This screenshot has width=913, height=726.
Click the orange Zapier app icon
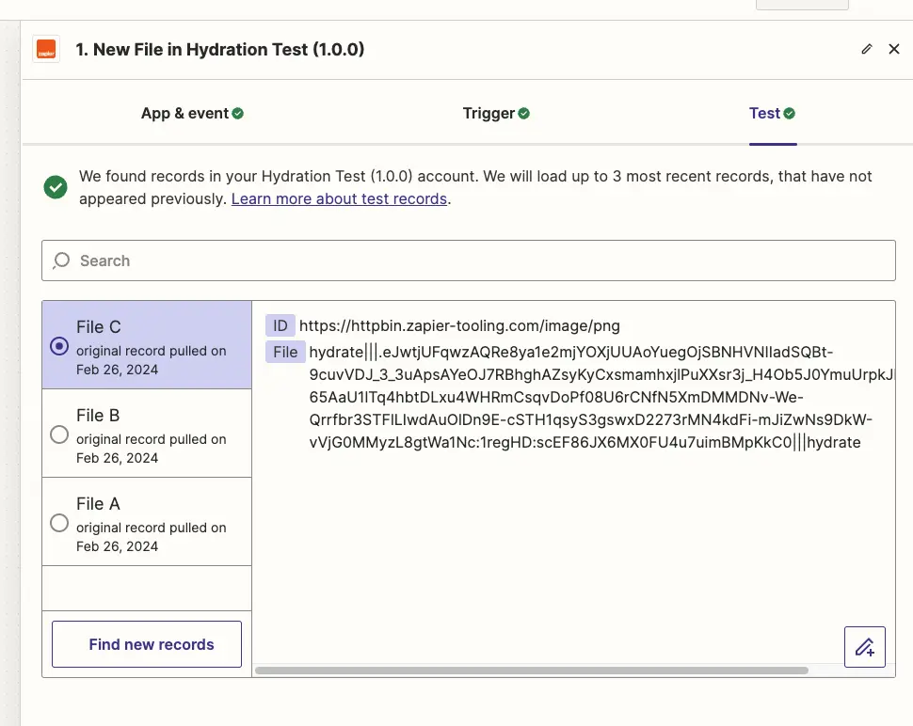tap(46, 50)
